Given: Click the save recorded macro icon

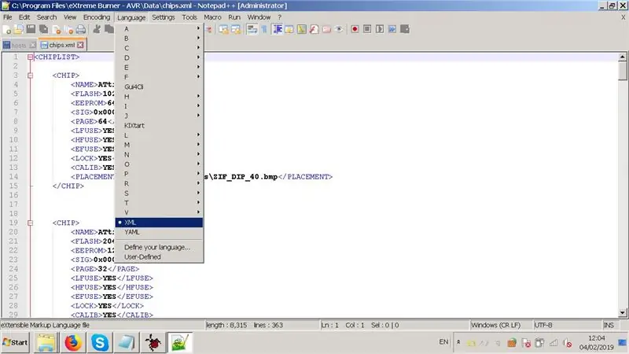Looking at the screenshot, I should tap(405, 29).
